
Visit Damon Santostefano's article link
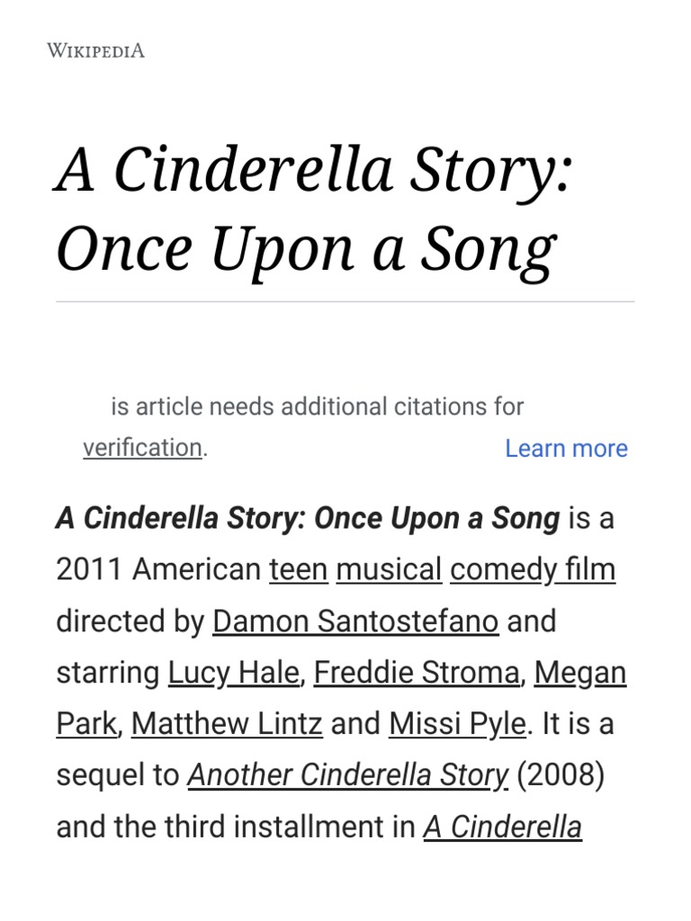pos(355,621)
